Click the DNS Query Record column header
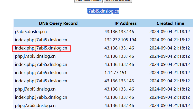Image resolution: width=193 pixels, height=109 pixels. coord(58,23)
